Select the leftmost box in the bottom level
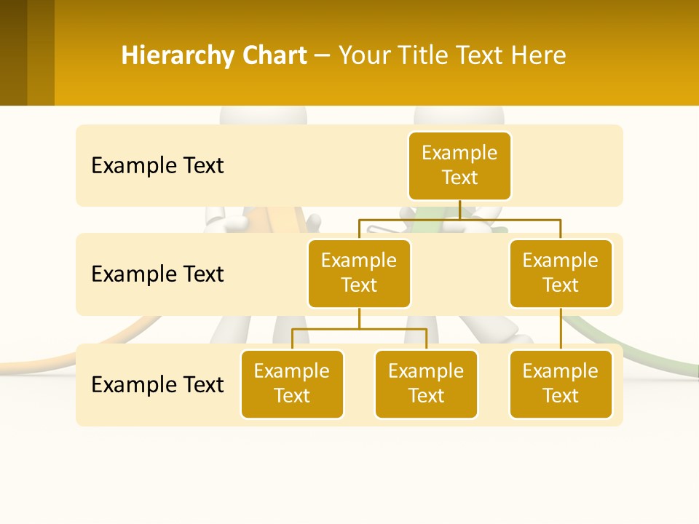Screen dimensions: 699x524 tap(292, 384)
